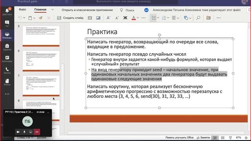Open the Shapes icon in the ribbon
Viewport: 251px width, 141px height.
[186, 18]
